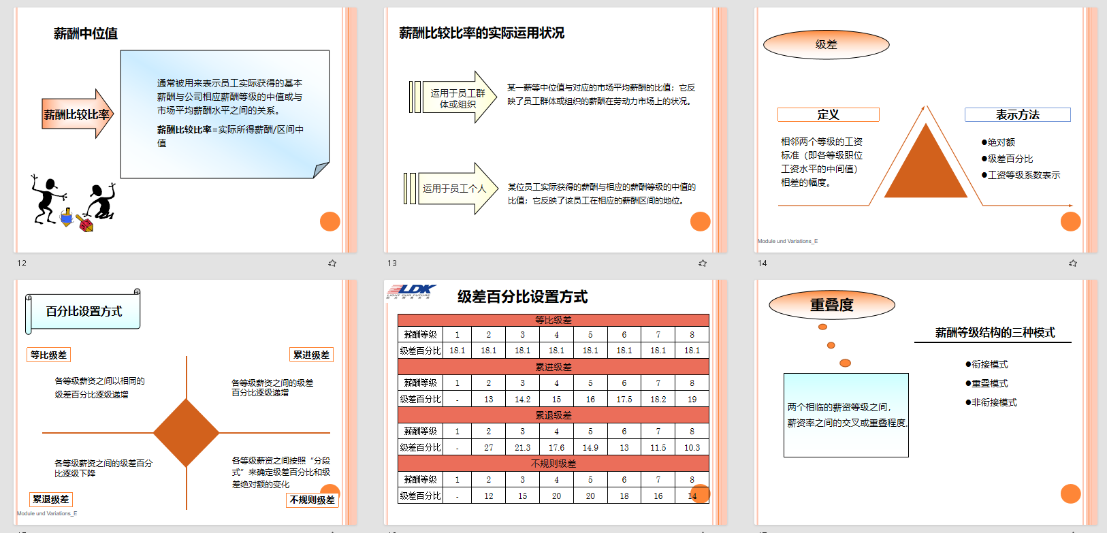Viewport: 1107px width, 533px height.
Task: Click the orange diamond on the 百分比设置方式 slide
Action: (x=186, y=432)
